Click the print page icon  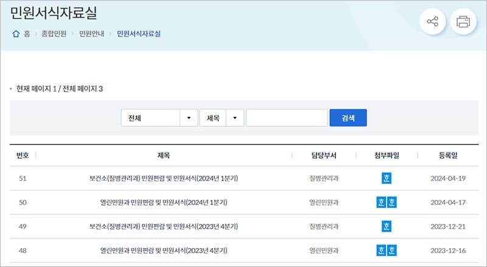(x=463, y=23)
